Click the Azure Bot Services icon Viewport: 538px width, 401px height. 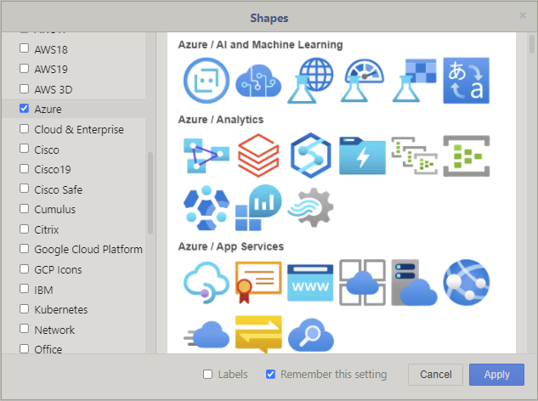click(x=207, y=81)
